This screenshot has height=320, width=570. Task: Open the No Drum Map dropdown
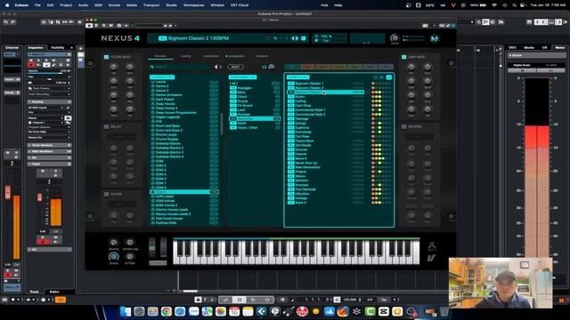pyautogui.click(x=50, y=132)
